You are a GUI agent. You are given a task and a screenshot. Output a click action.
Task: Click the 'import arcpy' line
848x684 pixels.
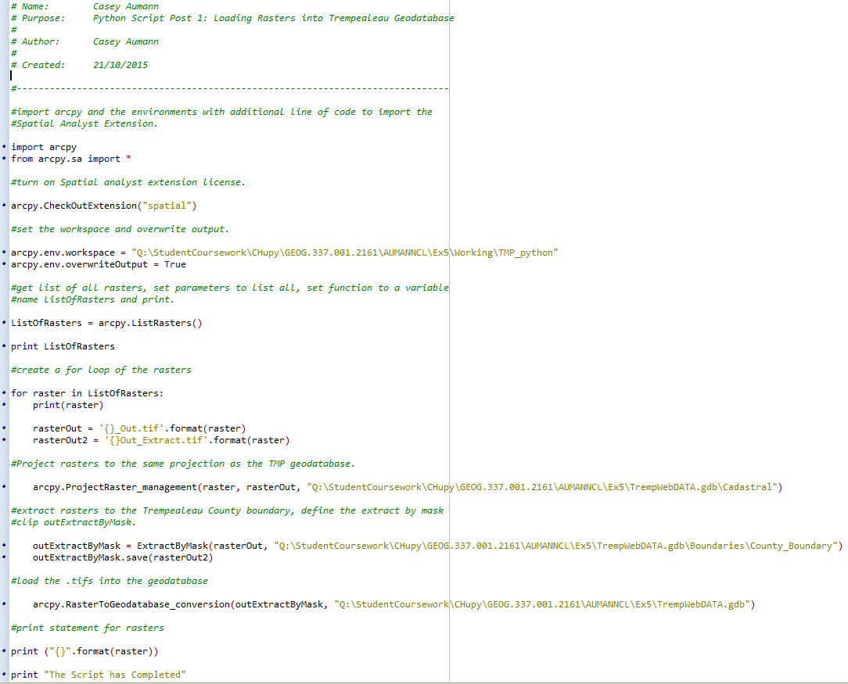[x=44, y=147]
